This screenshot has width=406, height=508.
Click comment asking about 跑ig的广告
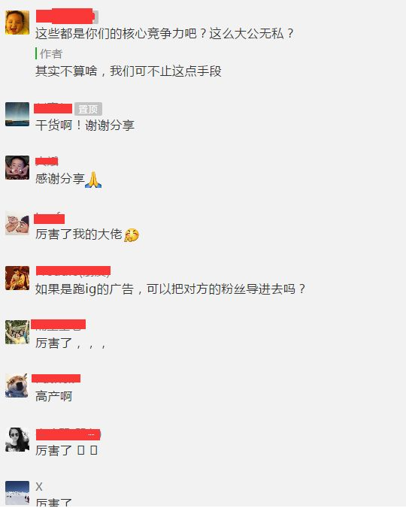click(x=171, y=289)
